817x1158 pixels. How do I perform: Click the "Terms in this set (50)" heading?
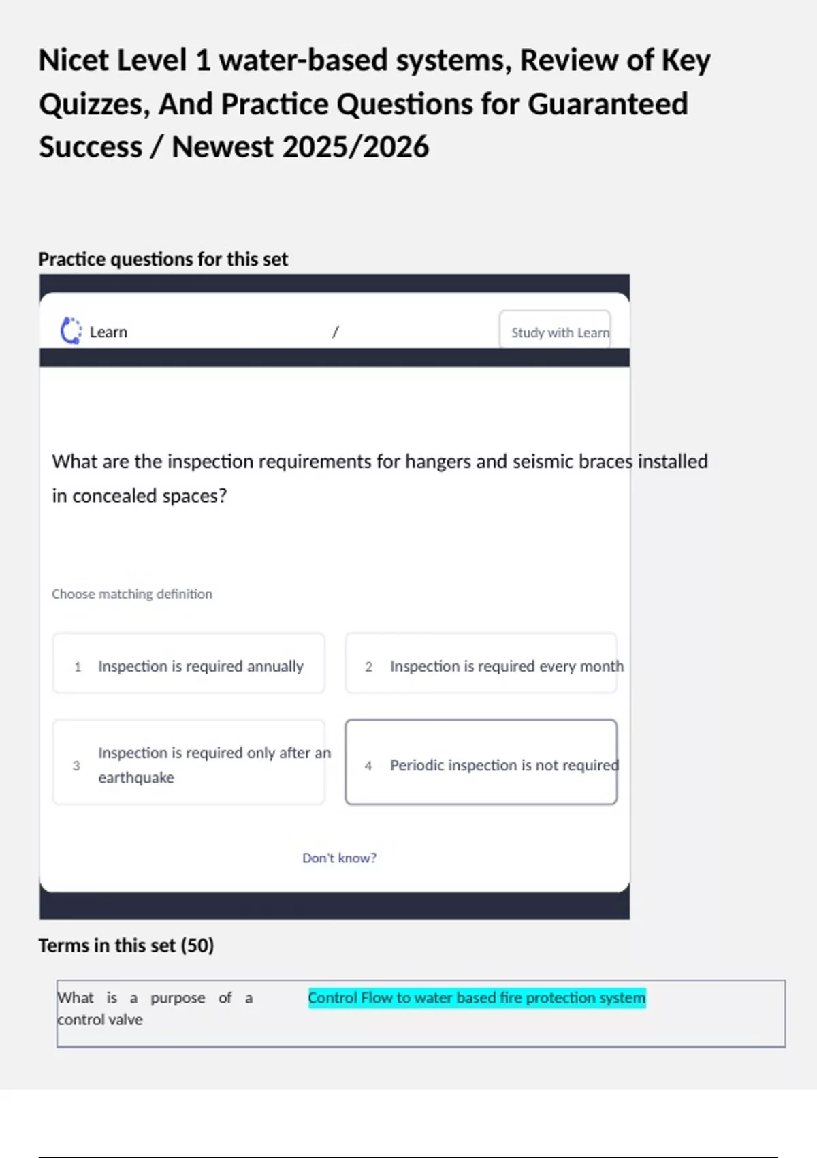(126, 945)
